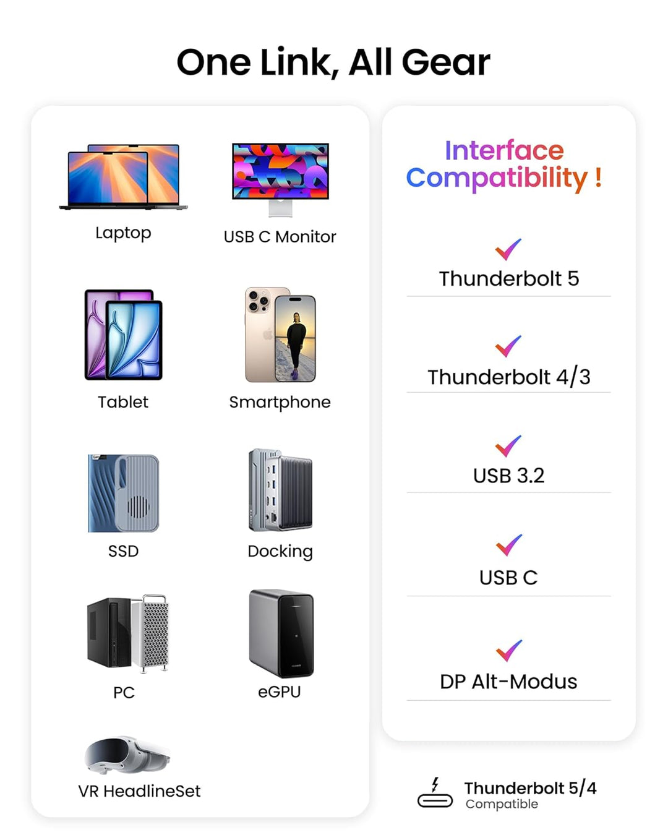
Task: Click the checkmark above Thunderbolt 4/3
Action: tap(508, 346)
